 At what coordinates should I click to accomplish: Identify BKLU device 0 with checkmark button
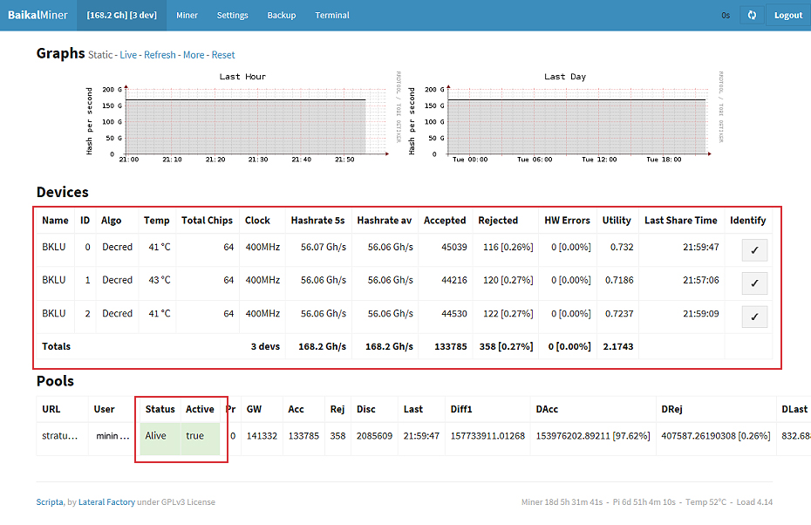(754, 249)
